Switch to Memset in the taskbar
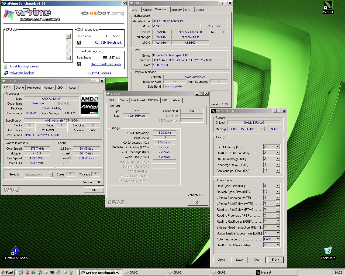This screenshot has height=276, width=345. pos(276,272)
